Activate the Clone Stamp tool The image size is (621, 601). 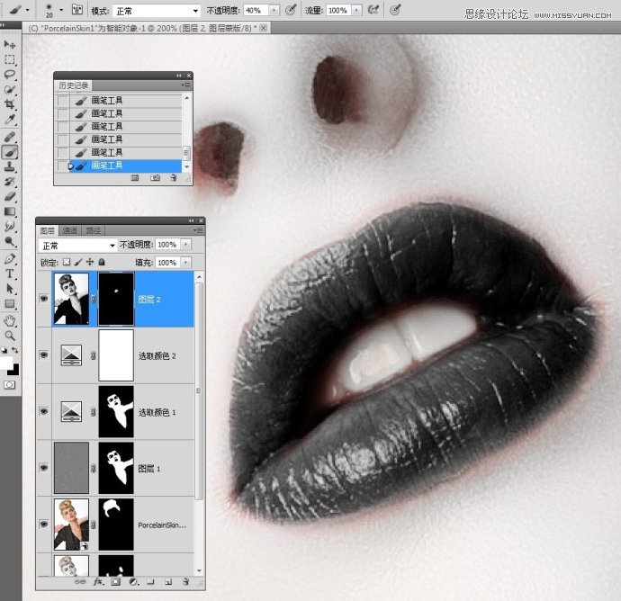tap(10, 166)
